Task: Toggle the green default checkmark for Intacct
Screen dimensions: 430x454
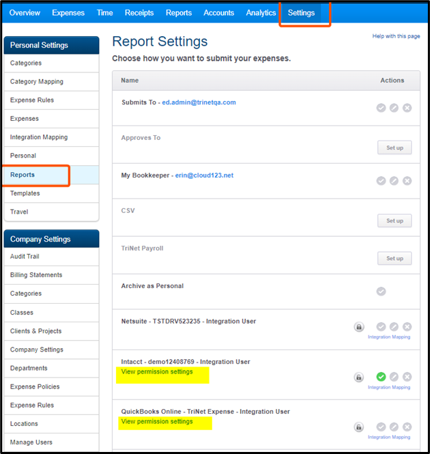Action: (x=381, y=377)
